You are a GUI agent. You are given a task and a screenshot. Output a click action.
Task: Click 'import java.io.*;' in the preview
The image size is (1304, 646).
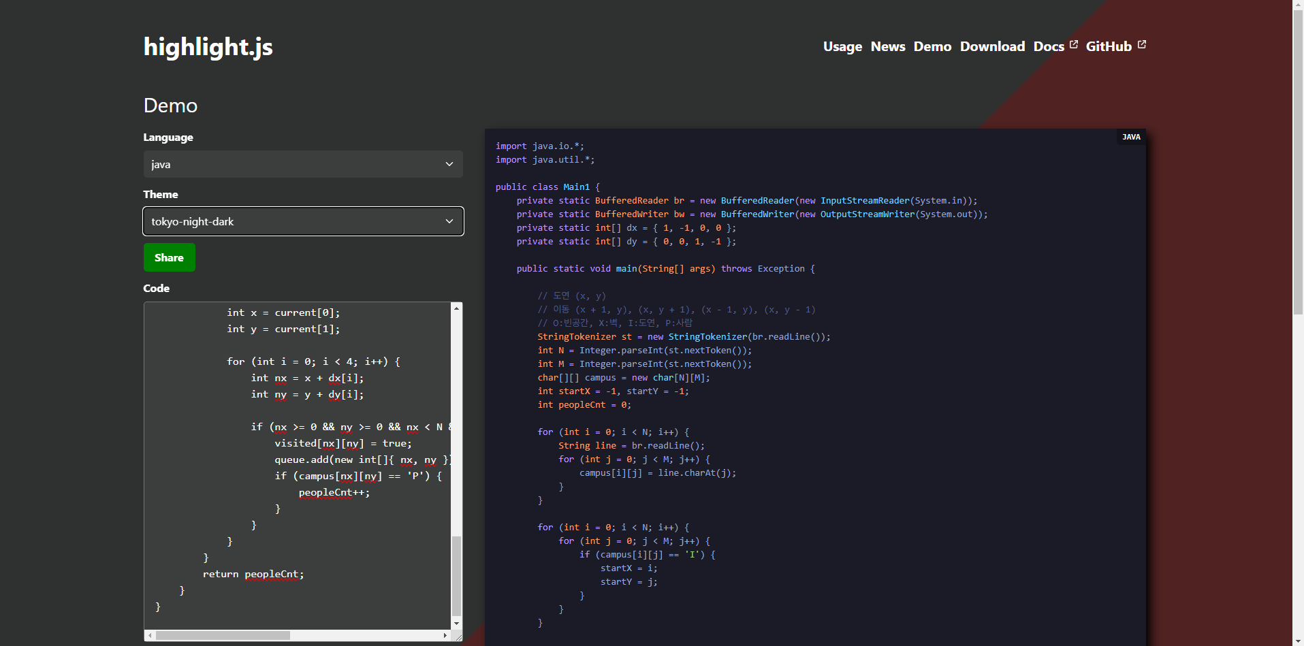click(539, 146)
